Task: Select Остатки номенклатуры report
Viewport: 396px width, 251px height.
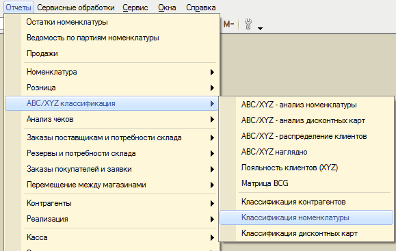Action: (x=111, y=22)
